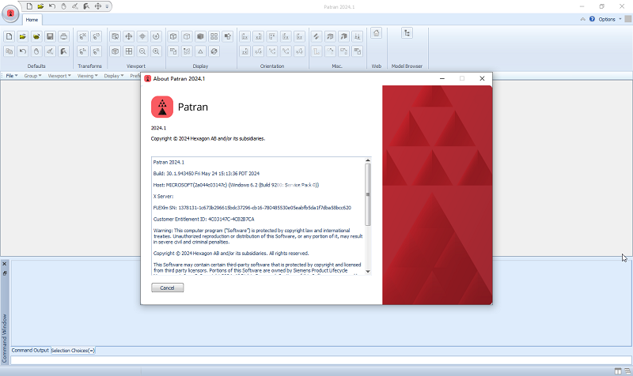This screenshot has height=376, width=633.
Task: Switch to Selection Choices tab
Action: coord(73,350)
